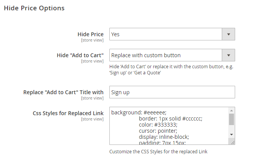This screenshot has width=266, height=159.
Task: Click the "Css Styles for Replaced Link" label
Action: tap(68, 113)
